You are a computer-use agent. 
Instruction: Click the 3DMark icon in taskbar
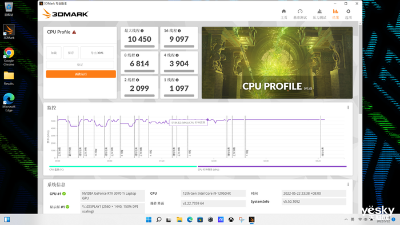click(x=251, y=219)
